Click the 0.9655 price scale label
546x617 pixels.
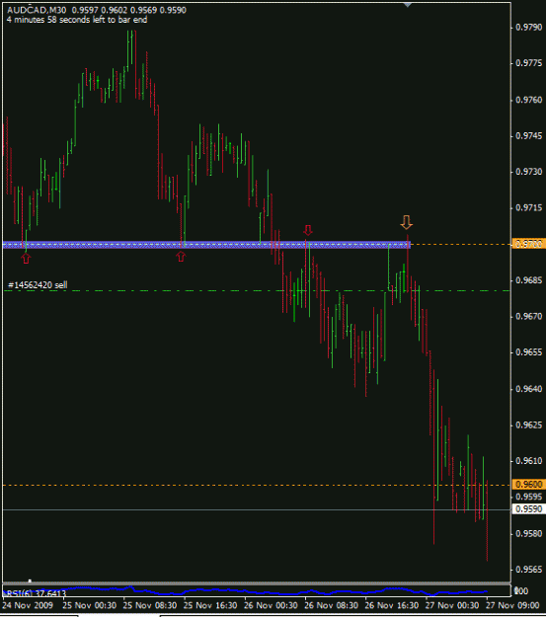click(528, 352)
